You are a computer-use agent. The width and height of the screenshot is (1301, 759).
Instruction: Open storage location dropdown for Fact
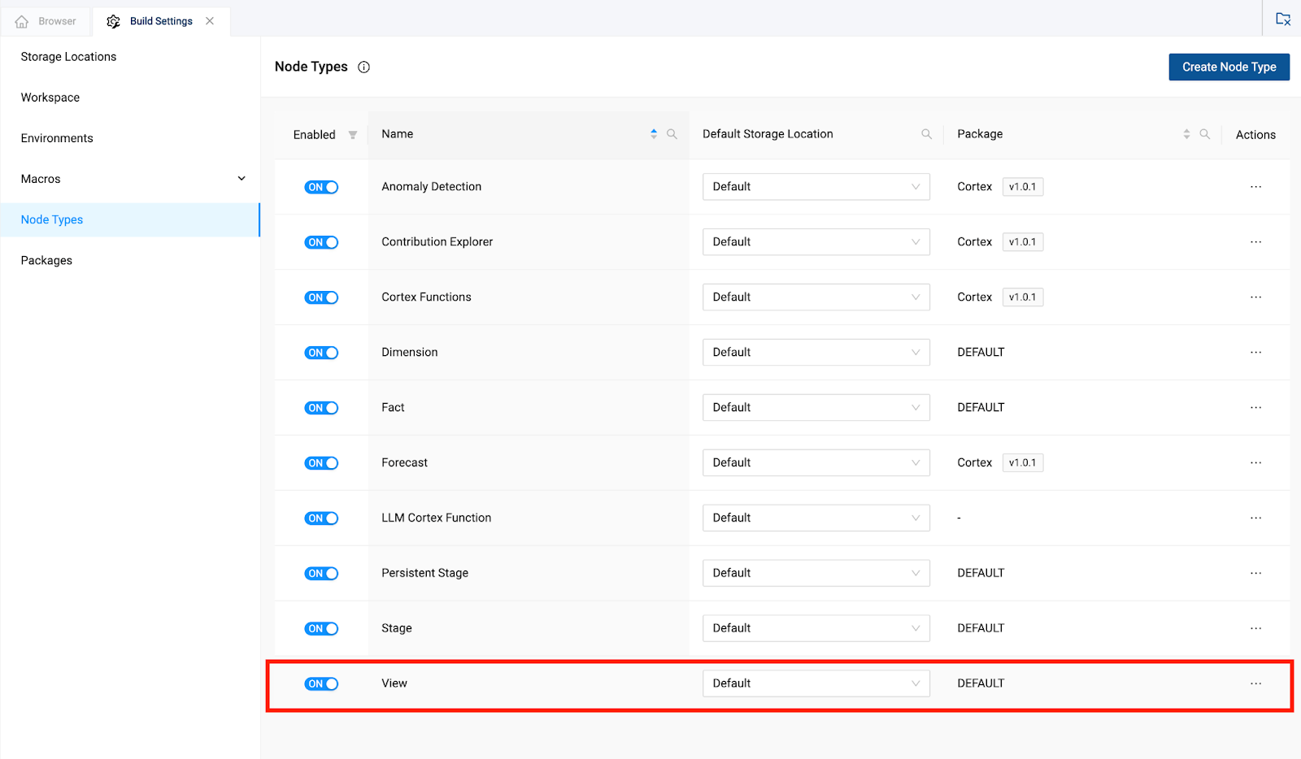point(816,408)
